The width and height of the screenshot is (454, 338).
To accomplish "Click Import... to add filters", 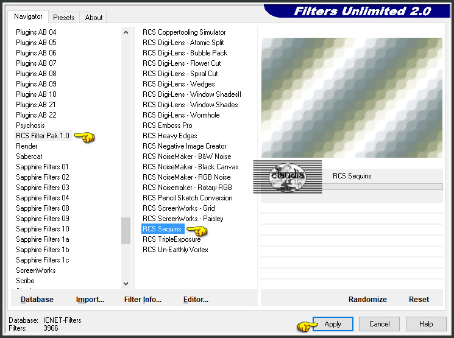I will [x=90, y=299].
